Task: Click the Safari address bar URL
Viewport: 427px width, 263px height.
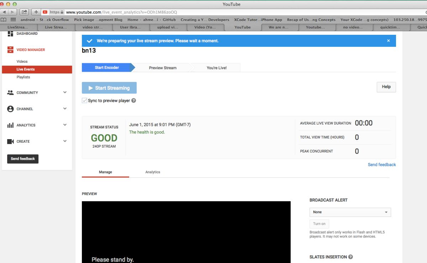Action: tap(121, 12)
